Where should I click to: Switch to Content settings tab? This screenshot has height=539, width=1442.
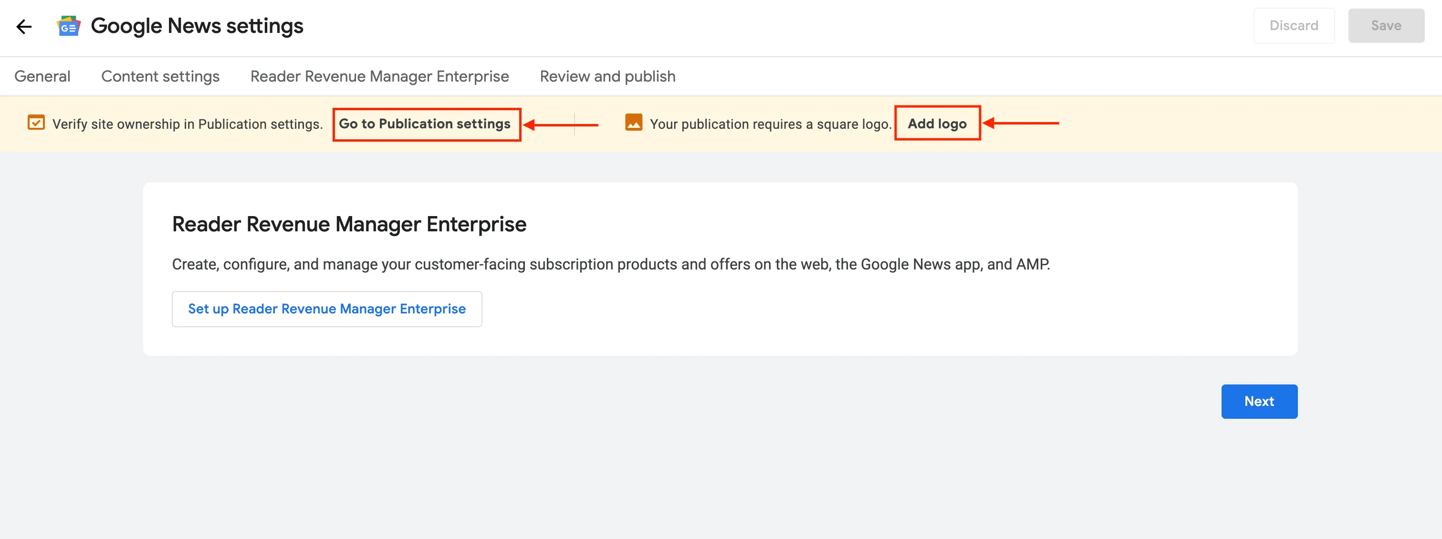pos(160,76)
